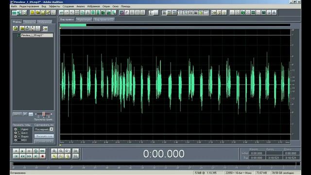
Task: Insert the file into multitrack from the Files panel
Action: pos(27,29)
